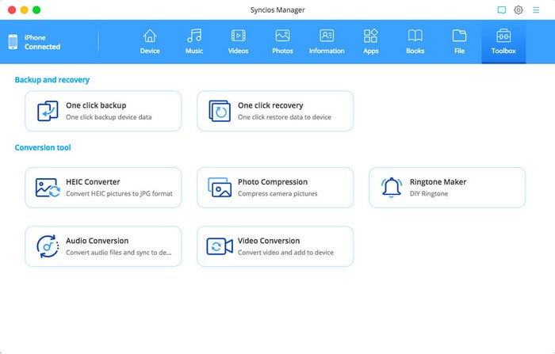Click the Ringtone Maker bell icon

click(392, 187)
